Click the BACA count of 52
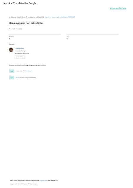The height and width of the screenshot is (188, 133). (x=67, y=38)
